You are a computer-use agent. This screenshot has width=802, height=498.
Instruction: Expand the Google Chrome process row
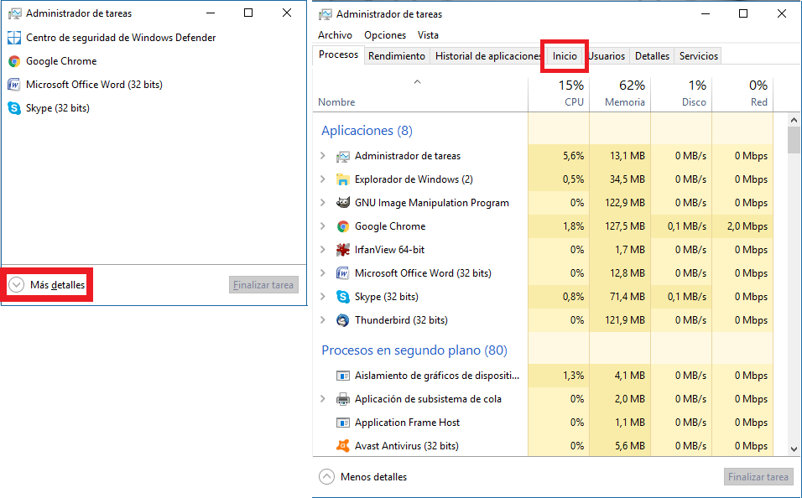323,226
